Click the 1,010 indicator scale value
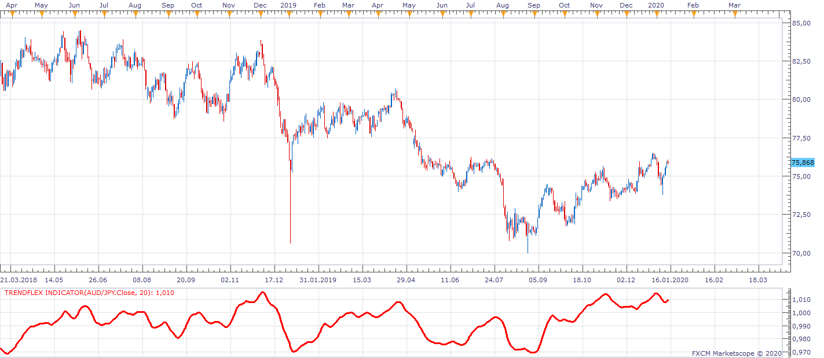The width and height of the screenshot is (824, 358). [x=801, y=300]
